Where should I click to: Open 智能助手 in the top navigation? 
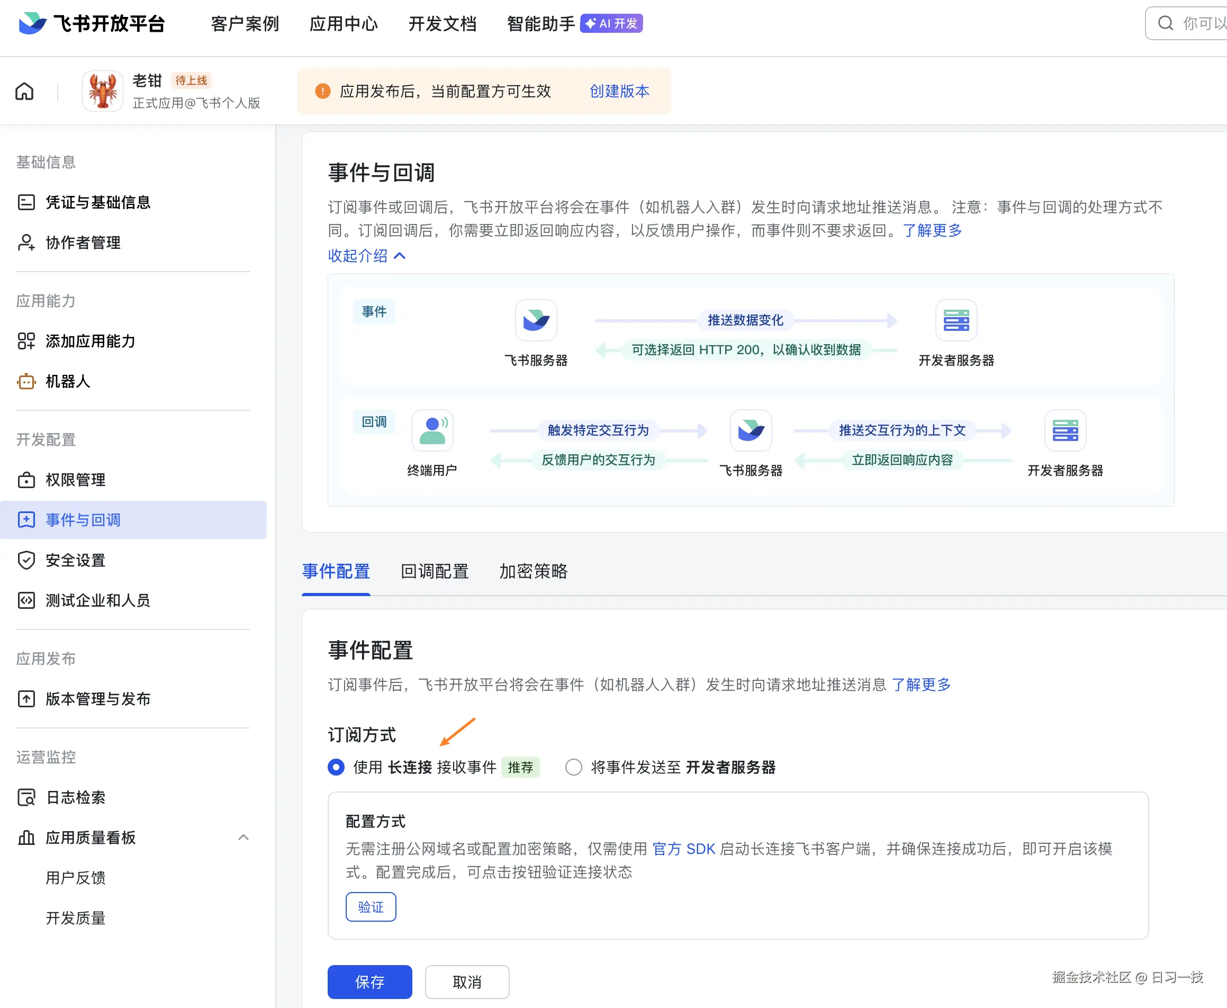coord(541,24)
